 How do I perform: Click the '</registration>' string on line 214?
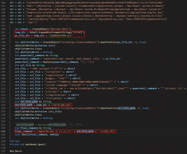(x=56, y=95)
